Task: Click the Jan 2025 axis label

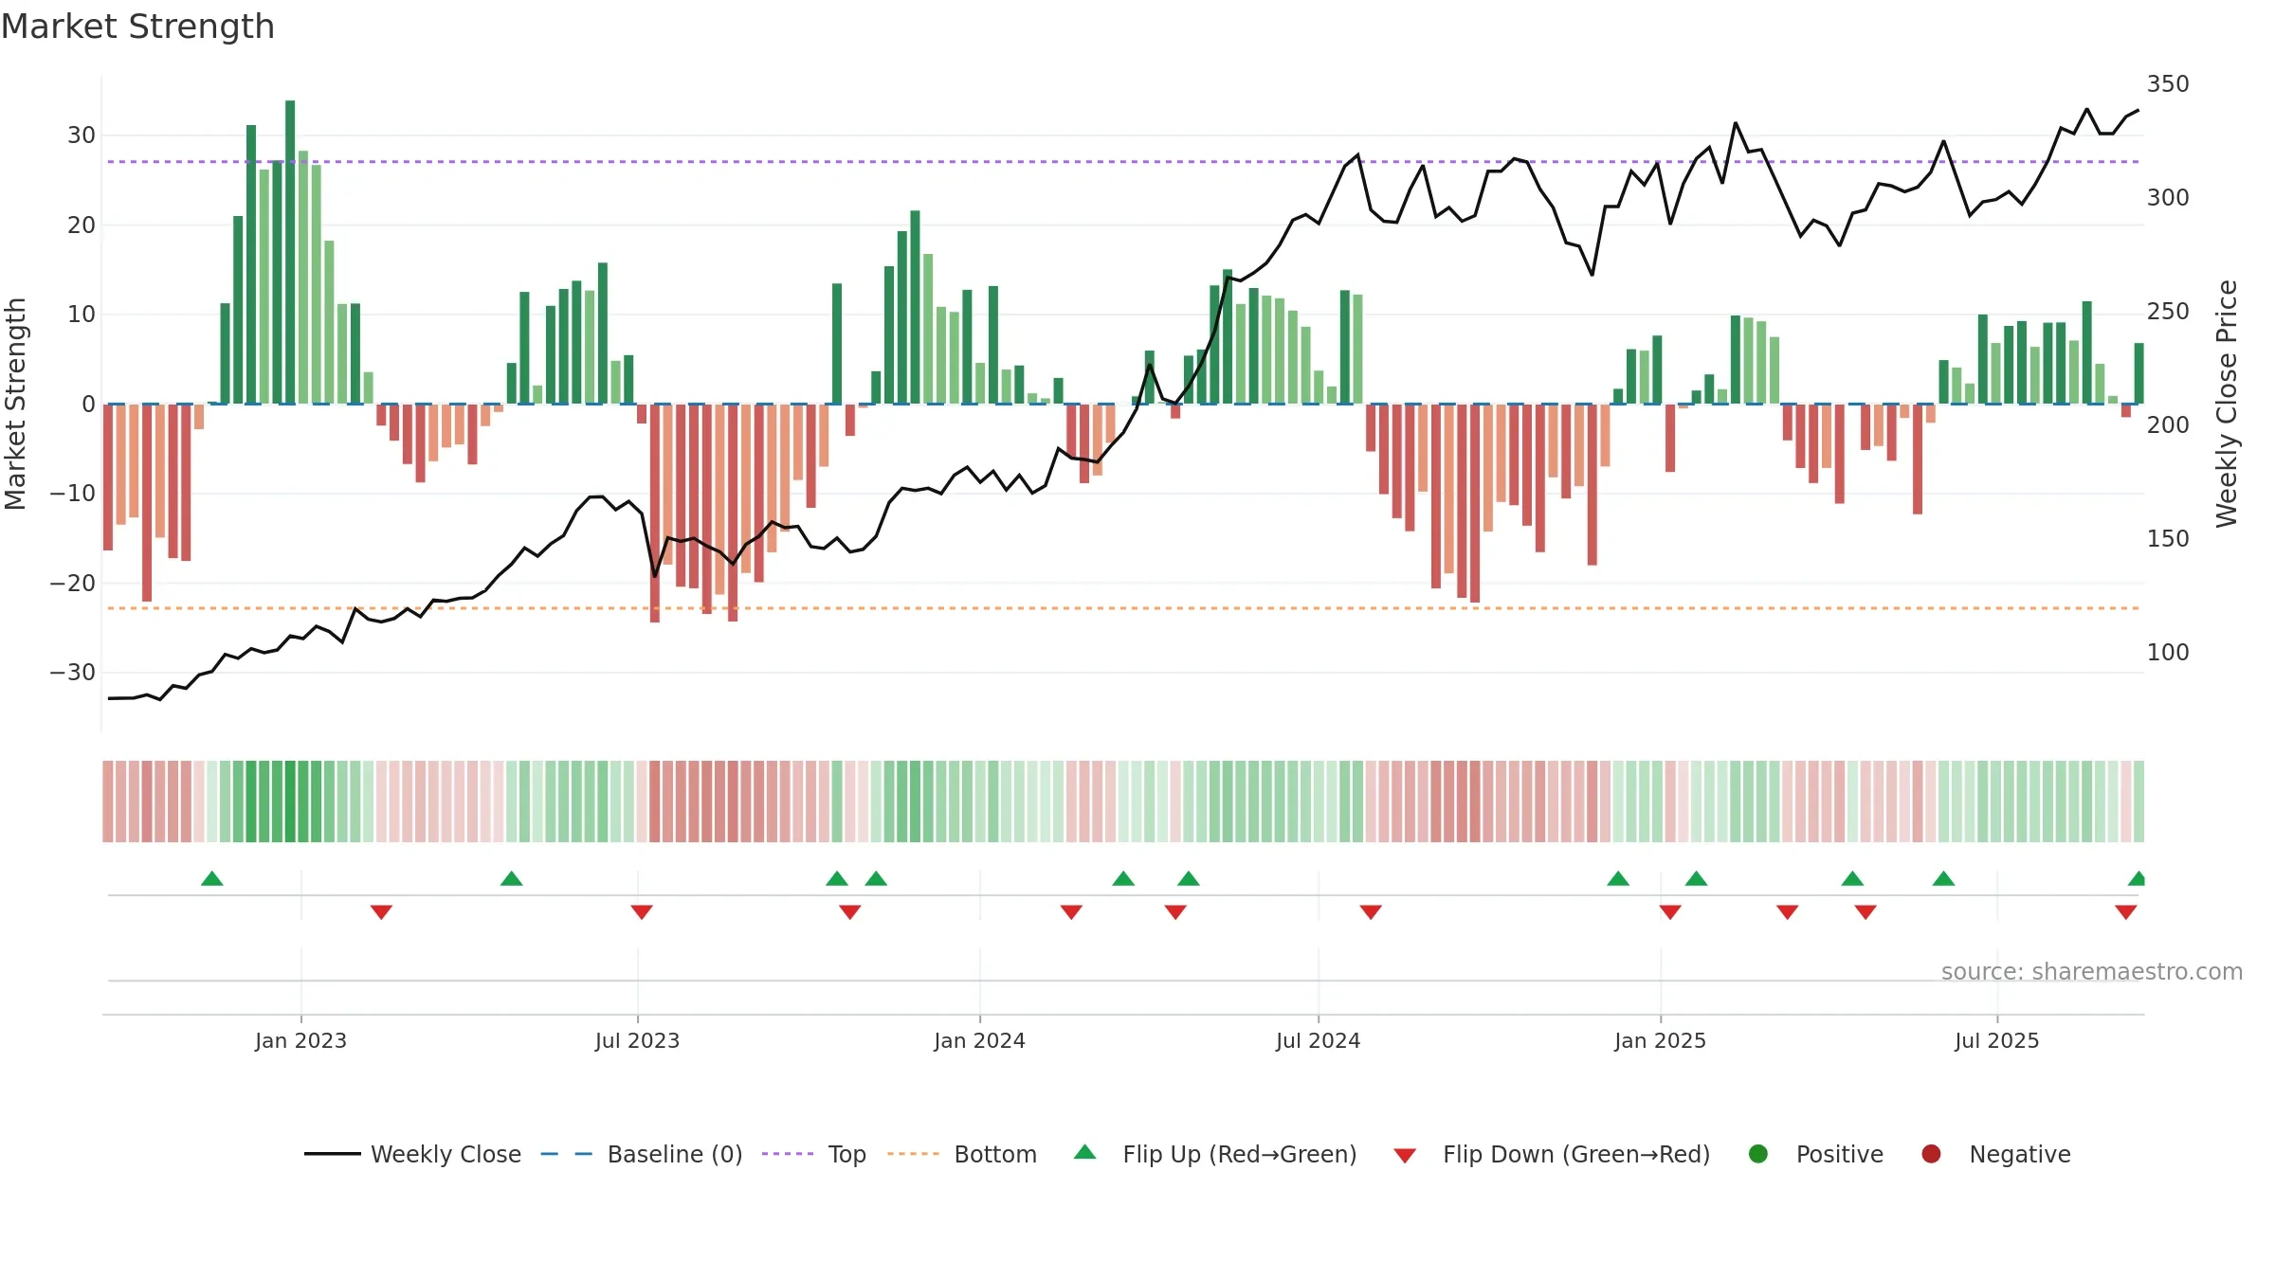Action: 1660,1040
